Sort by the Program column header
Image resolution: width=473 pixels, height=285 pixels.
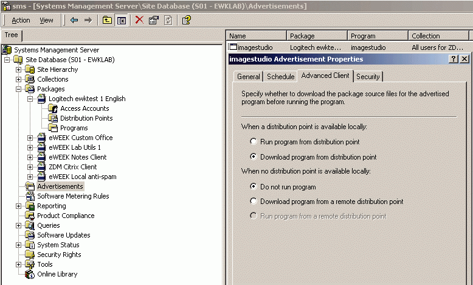click(x=378, y=36)
